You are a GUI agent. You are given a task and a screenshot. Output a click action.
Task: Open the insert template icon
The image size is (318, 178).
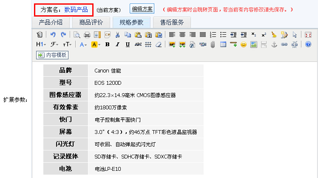97,35
